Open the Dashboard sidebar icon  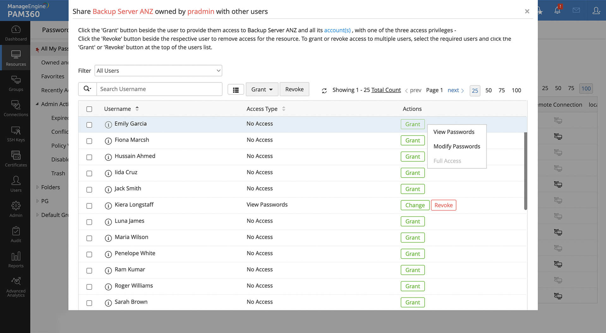tap(16, 33)
